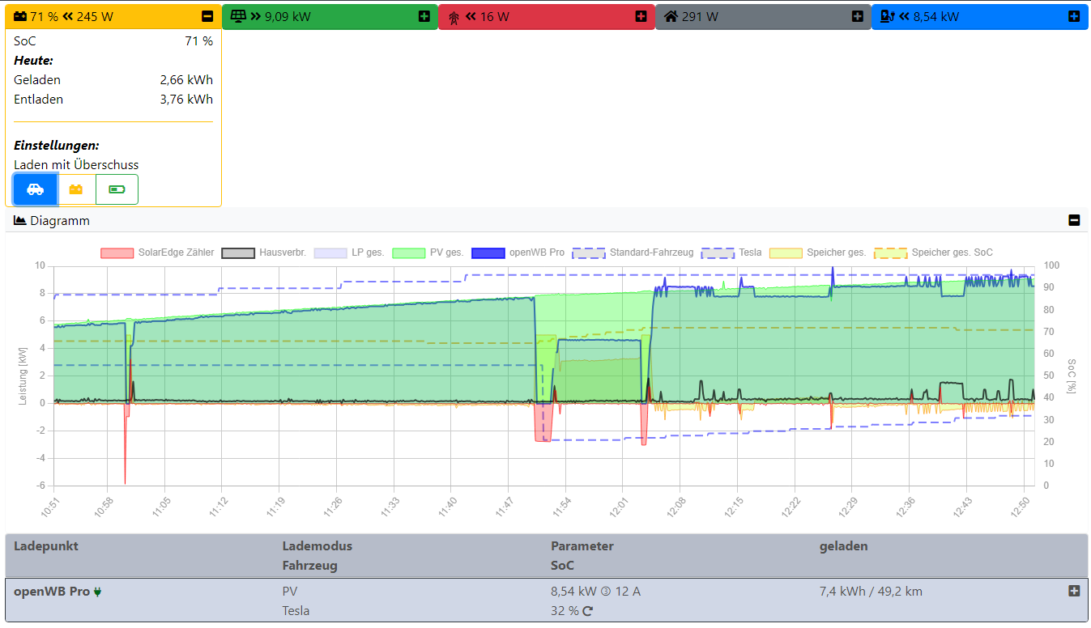The height and width of the screenshot is (628, 1091).
Task: Click the SoC [%] axis title
Action: coord(1072,376)
